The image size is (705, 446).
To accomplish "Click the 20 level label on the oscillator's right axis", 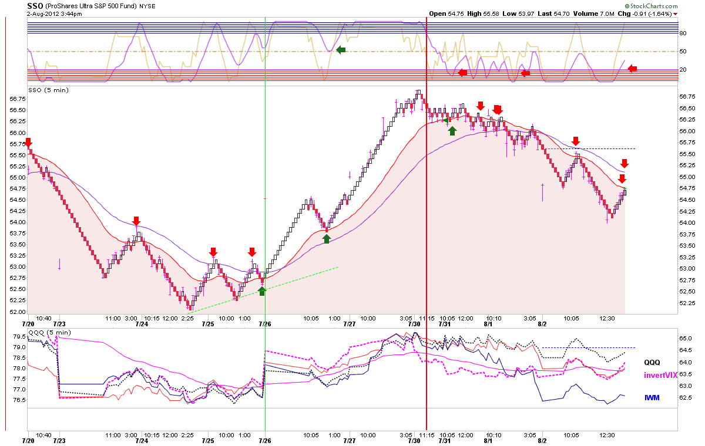I will [683, 69].
